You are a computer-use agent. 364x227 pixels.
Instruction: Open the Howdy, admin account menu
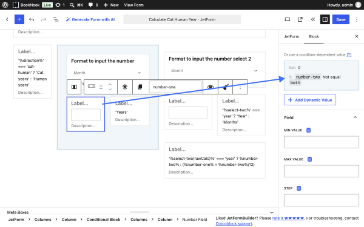click(x=344, y=5)
